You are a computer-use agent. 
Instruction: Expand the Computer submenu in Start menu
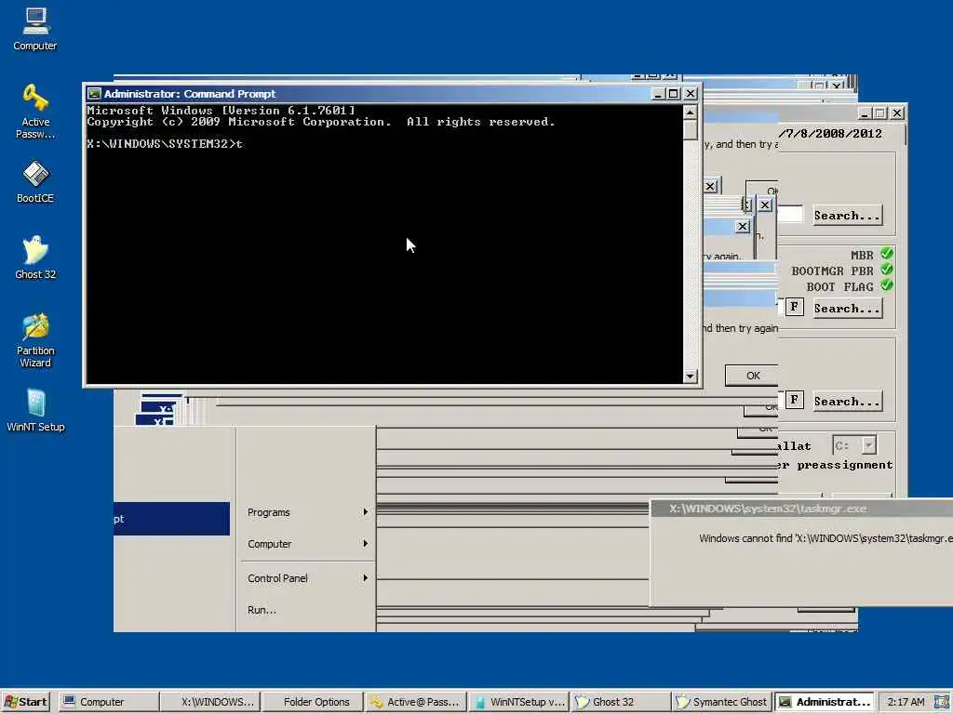point(306,544)
